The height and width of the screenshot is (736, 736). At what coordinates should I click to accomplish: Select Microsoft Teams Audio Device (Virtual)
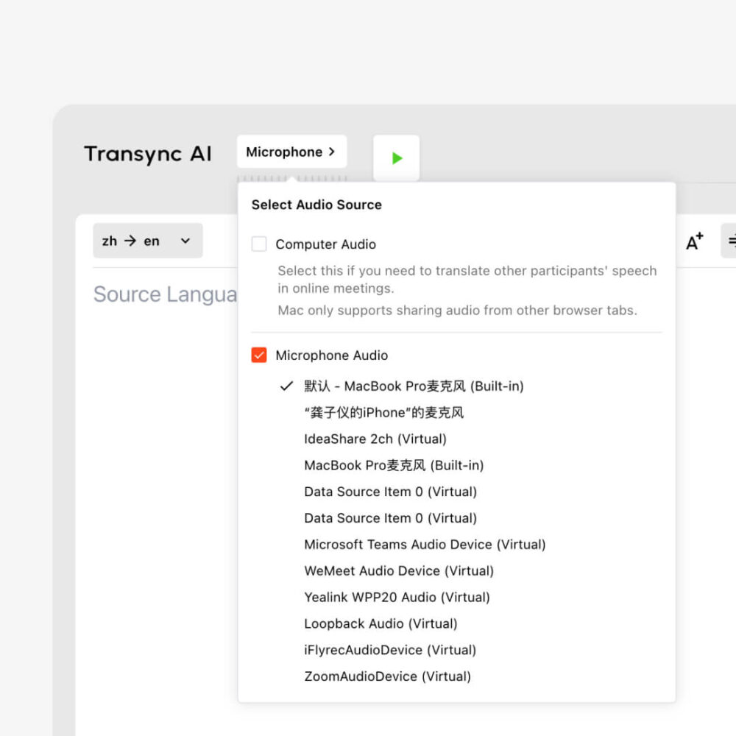coord(425,545)
